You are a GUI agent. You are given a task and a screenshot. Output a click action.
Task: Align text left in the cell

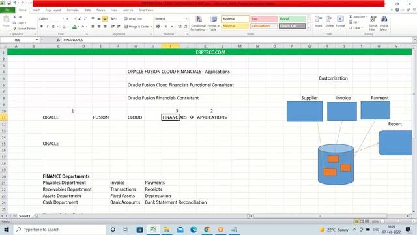coord(93,27)
